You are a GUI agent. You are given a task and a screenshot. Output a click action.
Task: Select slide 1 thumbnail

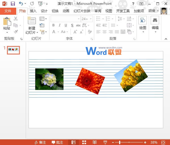pyautogui.click(x=13, y=50)
